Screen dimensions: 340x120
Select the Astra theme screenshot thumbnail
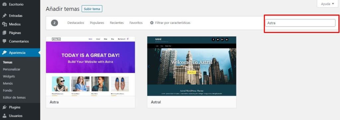click(x=90, y=66)
